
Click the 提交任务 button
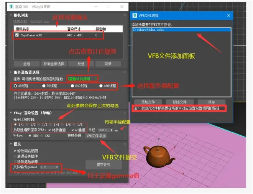[x=103, y=164]
